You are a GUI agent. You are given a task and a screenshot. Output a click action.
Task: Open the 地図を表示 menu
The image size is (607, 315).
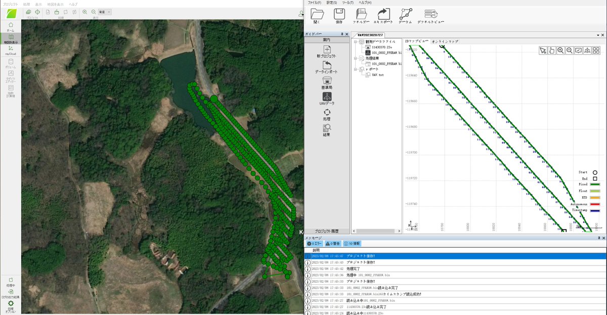(x=56, y=4)
